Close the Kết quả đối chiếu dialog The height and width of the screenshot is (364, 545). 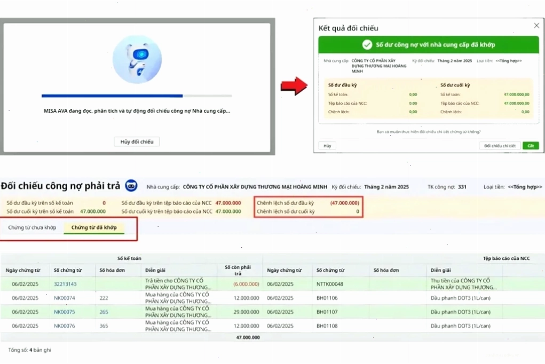click(536, 26)
